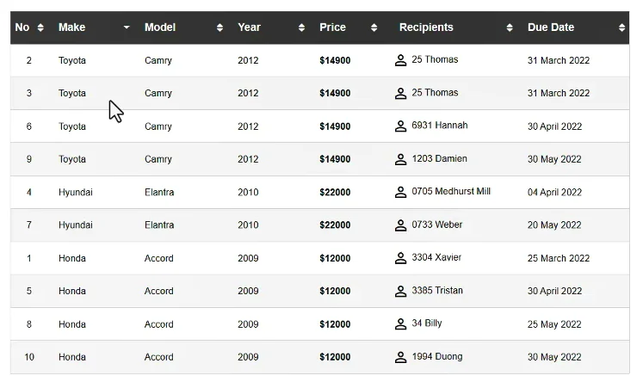Select recipient name 0733 Weber
The height and width of the screenshot is (388, 643).
pyautogui.click(x=436, y=225)
